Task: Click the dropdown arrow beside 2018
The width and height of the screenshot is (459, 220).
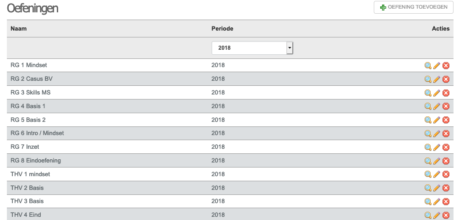Action: (x=290, y=48)
